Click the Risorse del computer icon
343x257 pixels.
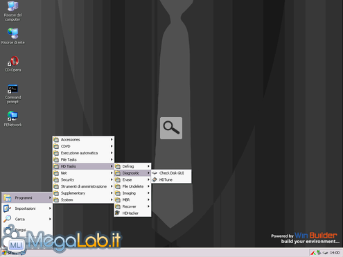(x=12, y=11)
